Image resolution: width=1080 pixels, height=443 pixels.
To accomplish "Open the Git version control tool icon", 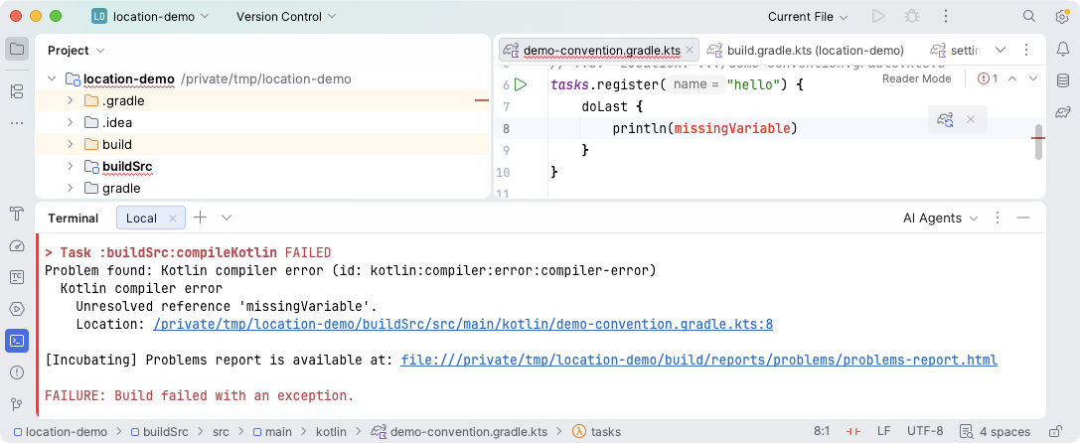I will point(17,403).
